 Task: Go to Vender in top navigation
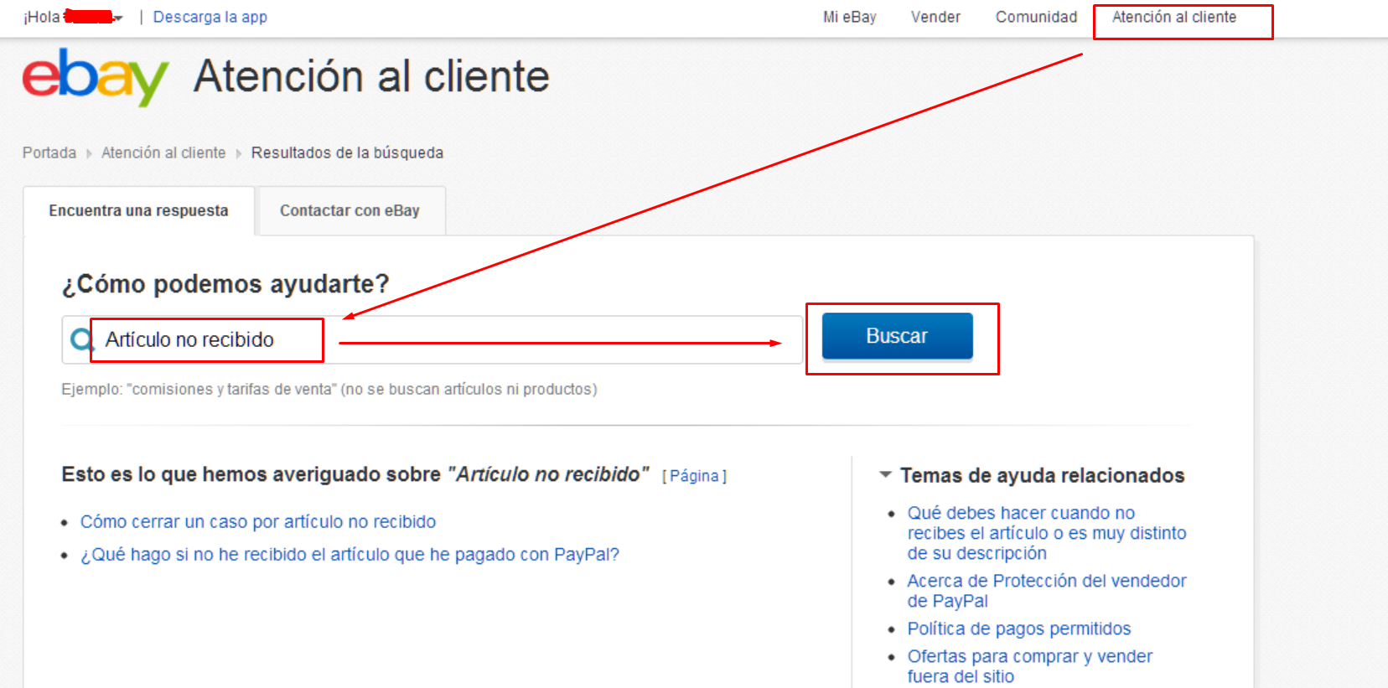(x=935, y=17)
